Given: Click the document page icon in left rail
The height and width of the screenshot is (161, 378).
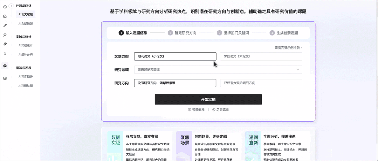Looking at the screenshot, I should (x=5, y=16).
